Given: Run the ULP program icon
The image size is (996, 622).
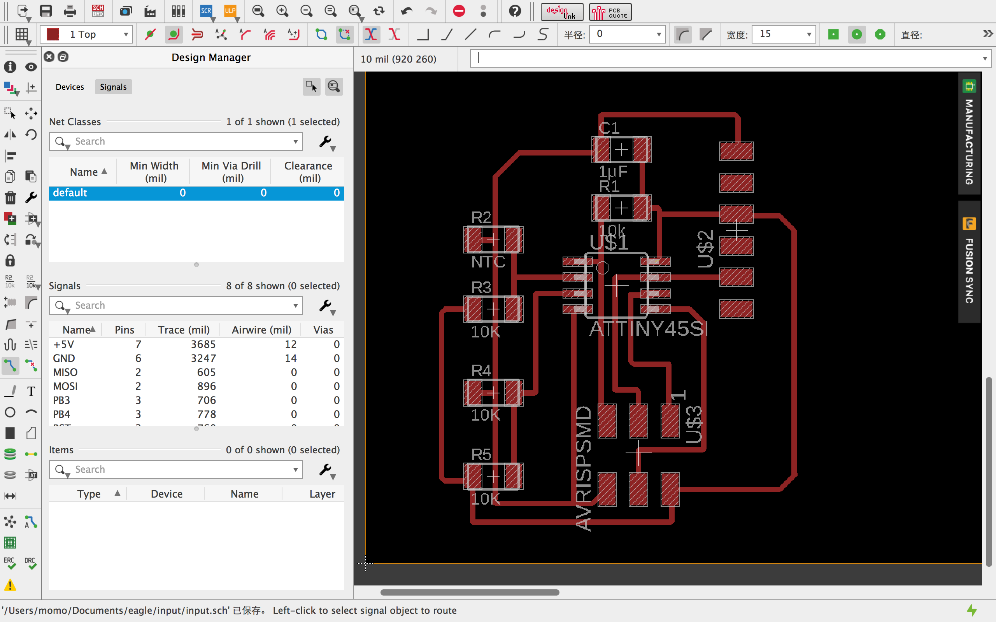Looking at the screenshot, I should coord(230,11).
